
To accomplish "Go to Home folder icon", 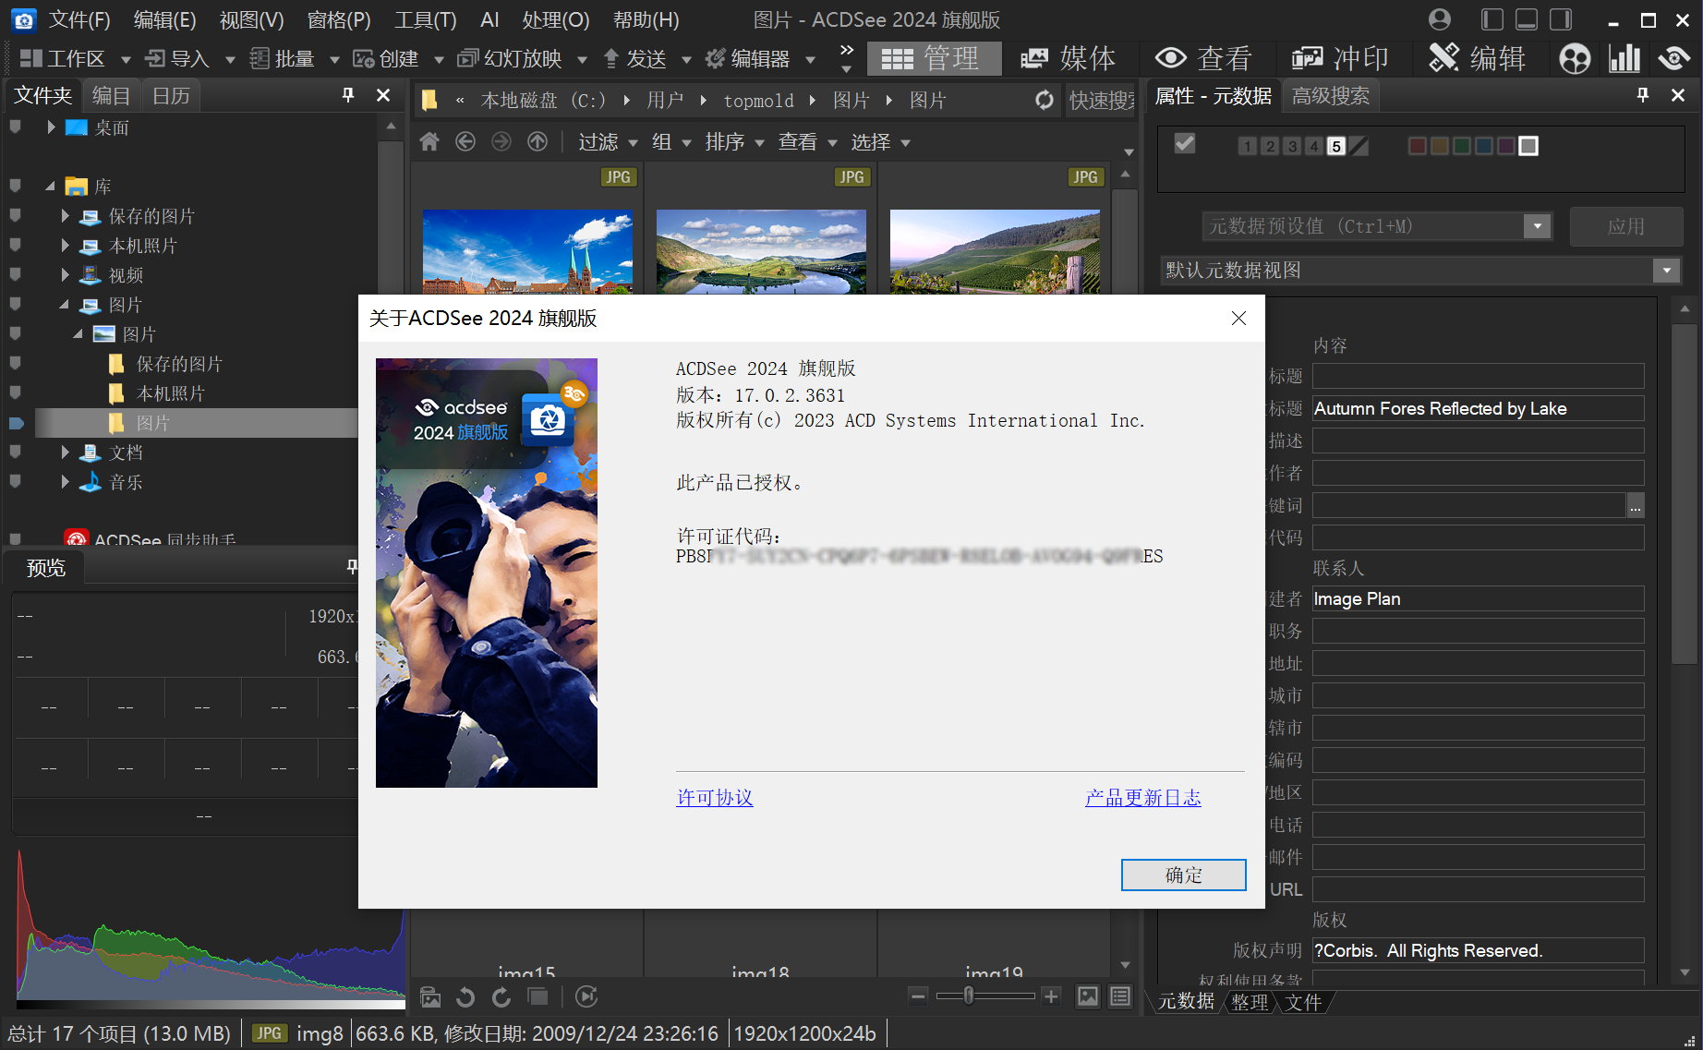I will 429,141.
